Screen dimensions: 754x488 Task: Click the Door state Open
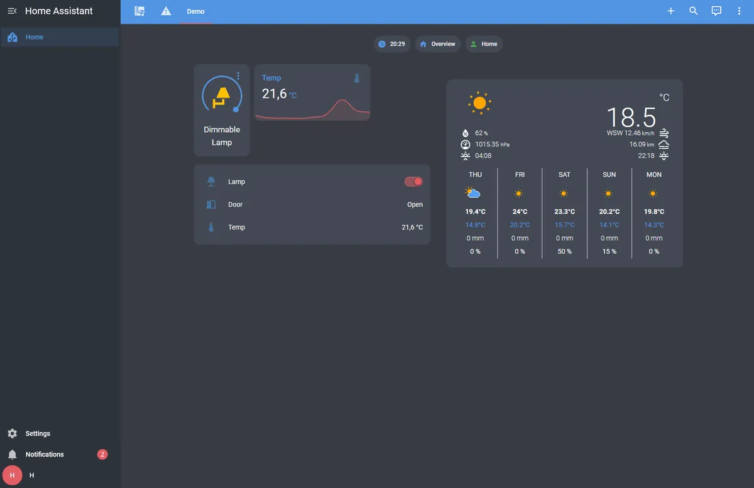[415, 205]
